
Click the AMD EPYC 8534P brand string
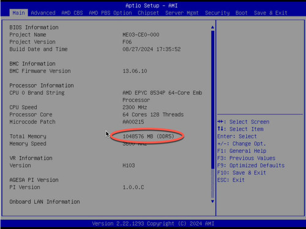[162, 96]
